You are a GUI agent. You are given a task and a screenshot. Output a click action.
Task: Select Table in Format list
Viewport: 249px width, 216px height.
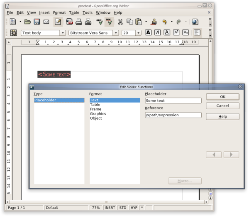[115, 105]
